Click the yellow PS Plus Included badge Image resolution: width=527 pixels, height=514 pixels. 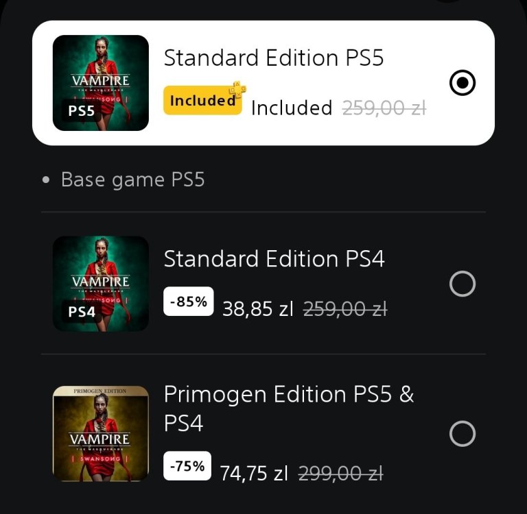[202, 101]
